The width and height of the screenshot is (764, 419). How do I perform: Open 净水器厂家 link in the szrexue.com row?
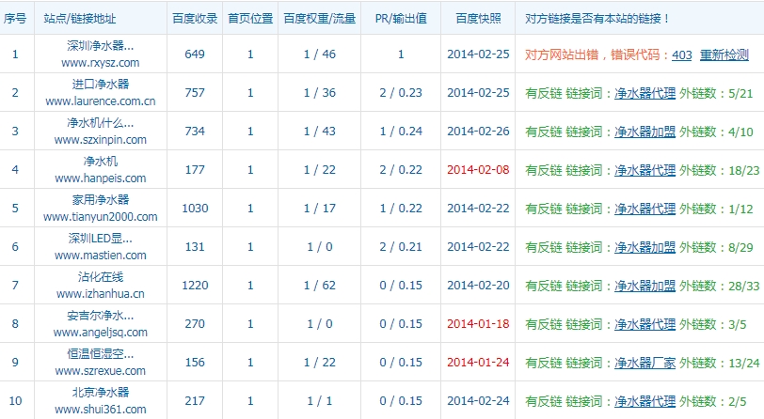click(645, 363)
